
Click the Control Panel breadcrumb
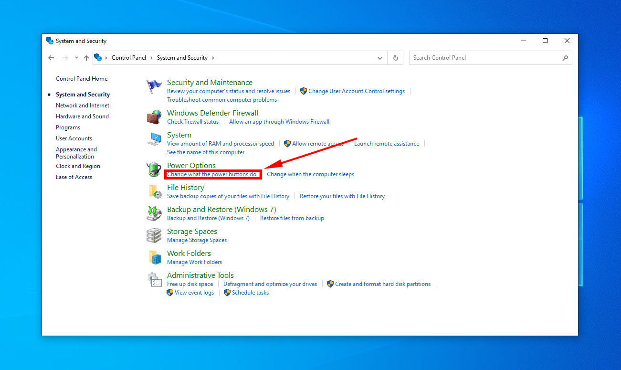click(129, 58)
